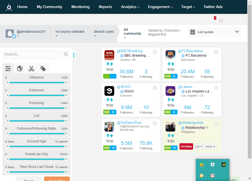This screenshot has height=181, width=252.
Task: Select the globe location filter tab
Action: point(20,69)
